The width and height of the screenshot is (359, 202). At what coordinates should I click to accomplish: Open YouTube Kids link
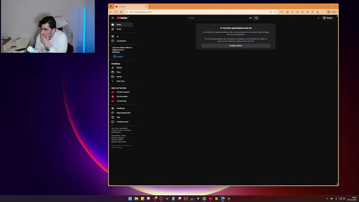pos(121,101)
